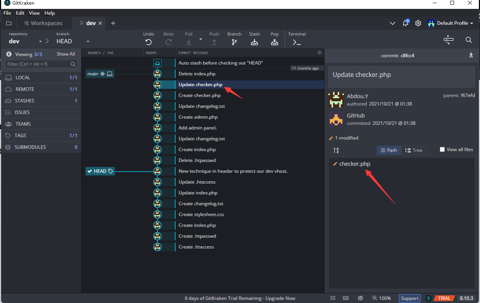Focus the Filter input field
The width and height of the screenshot is (480, 303).
coord(41,64)
